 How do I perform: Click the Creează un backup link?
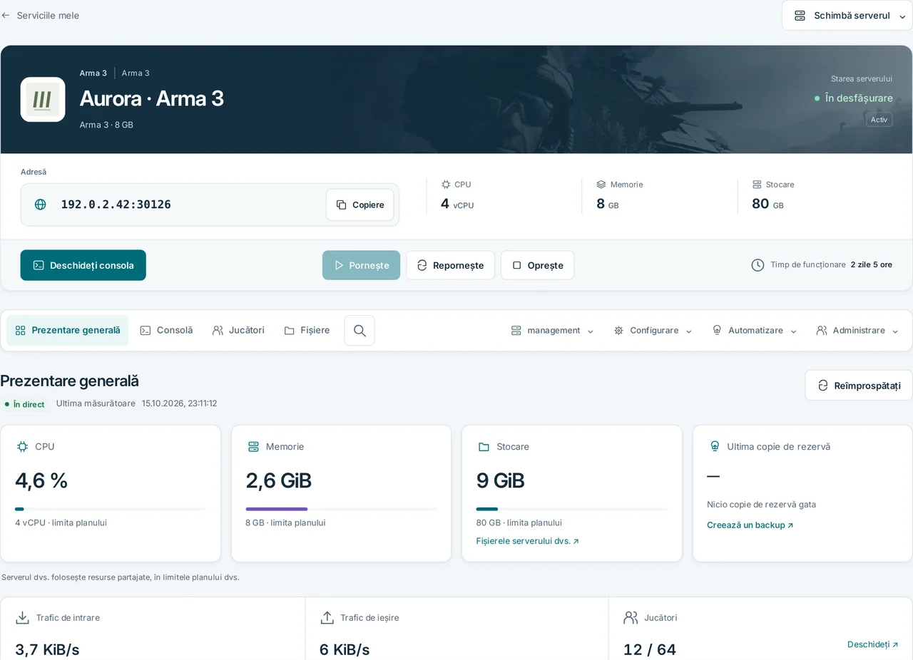[750, 525]
